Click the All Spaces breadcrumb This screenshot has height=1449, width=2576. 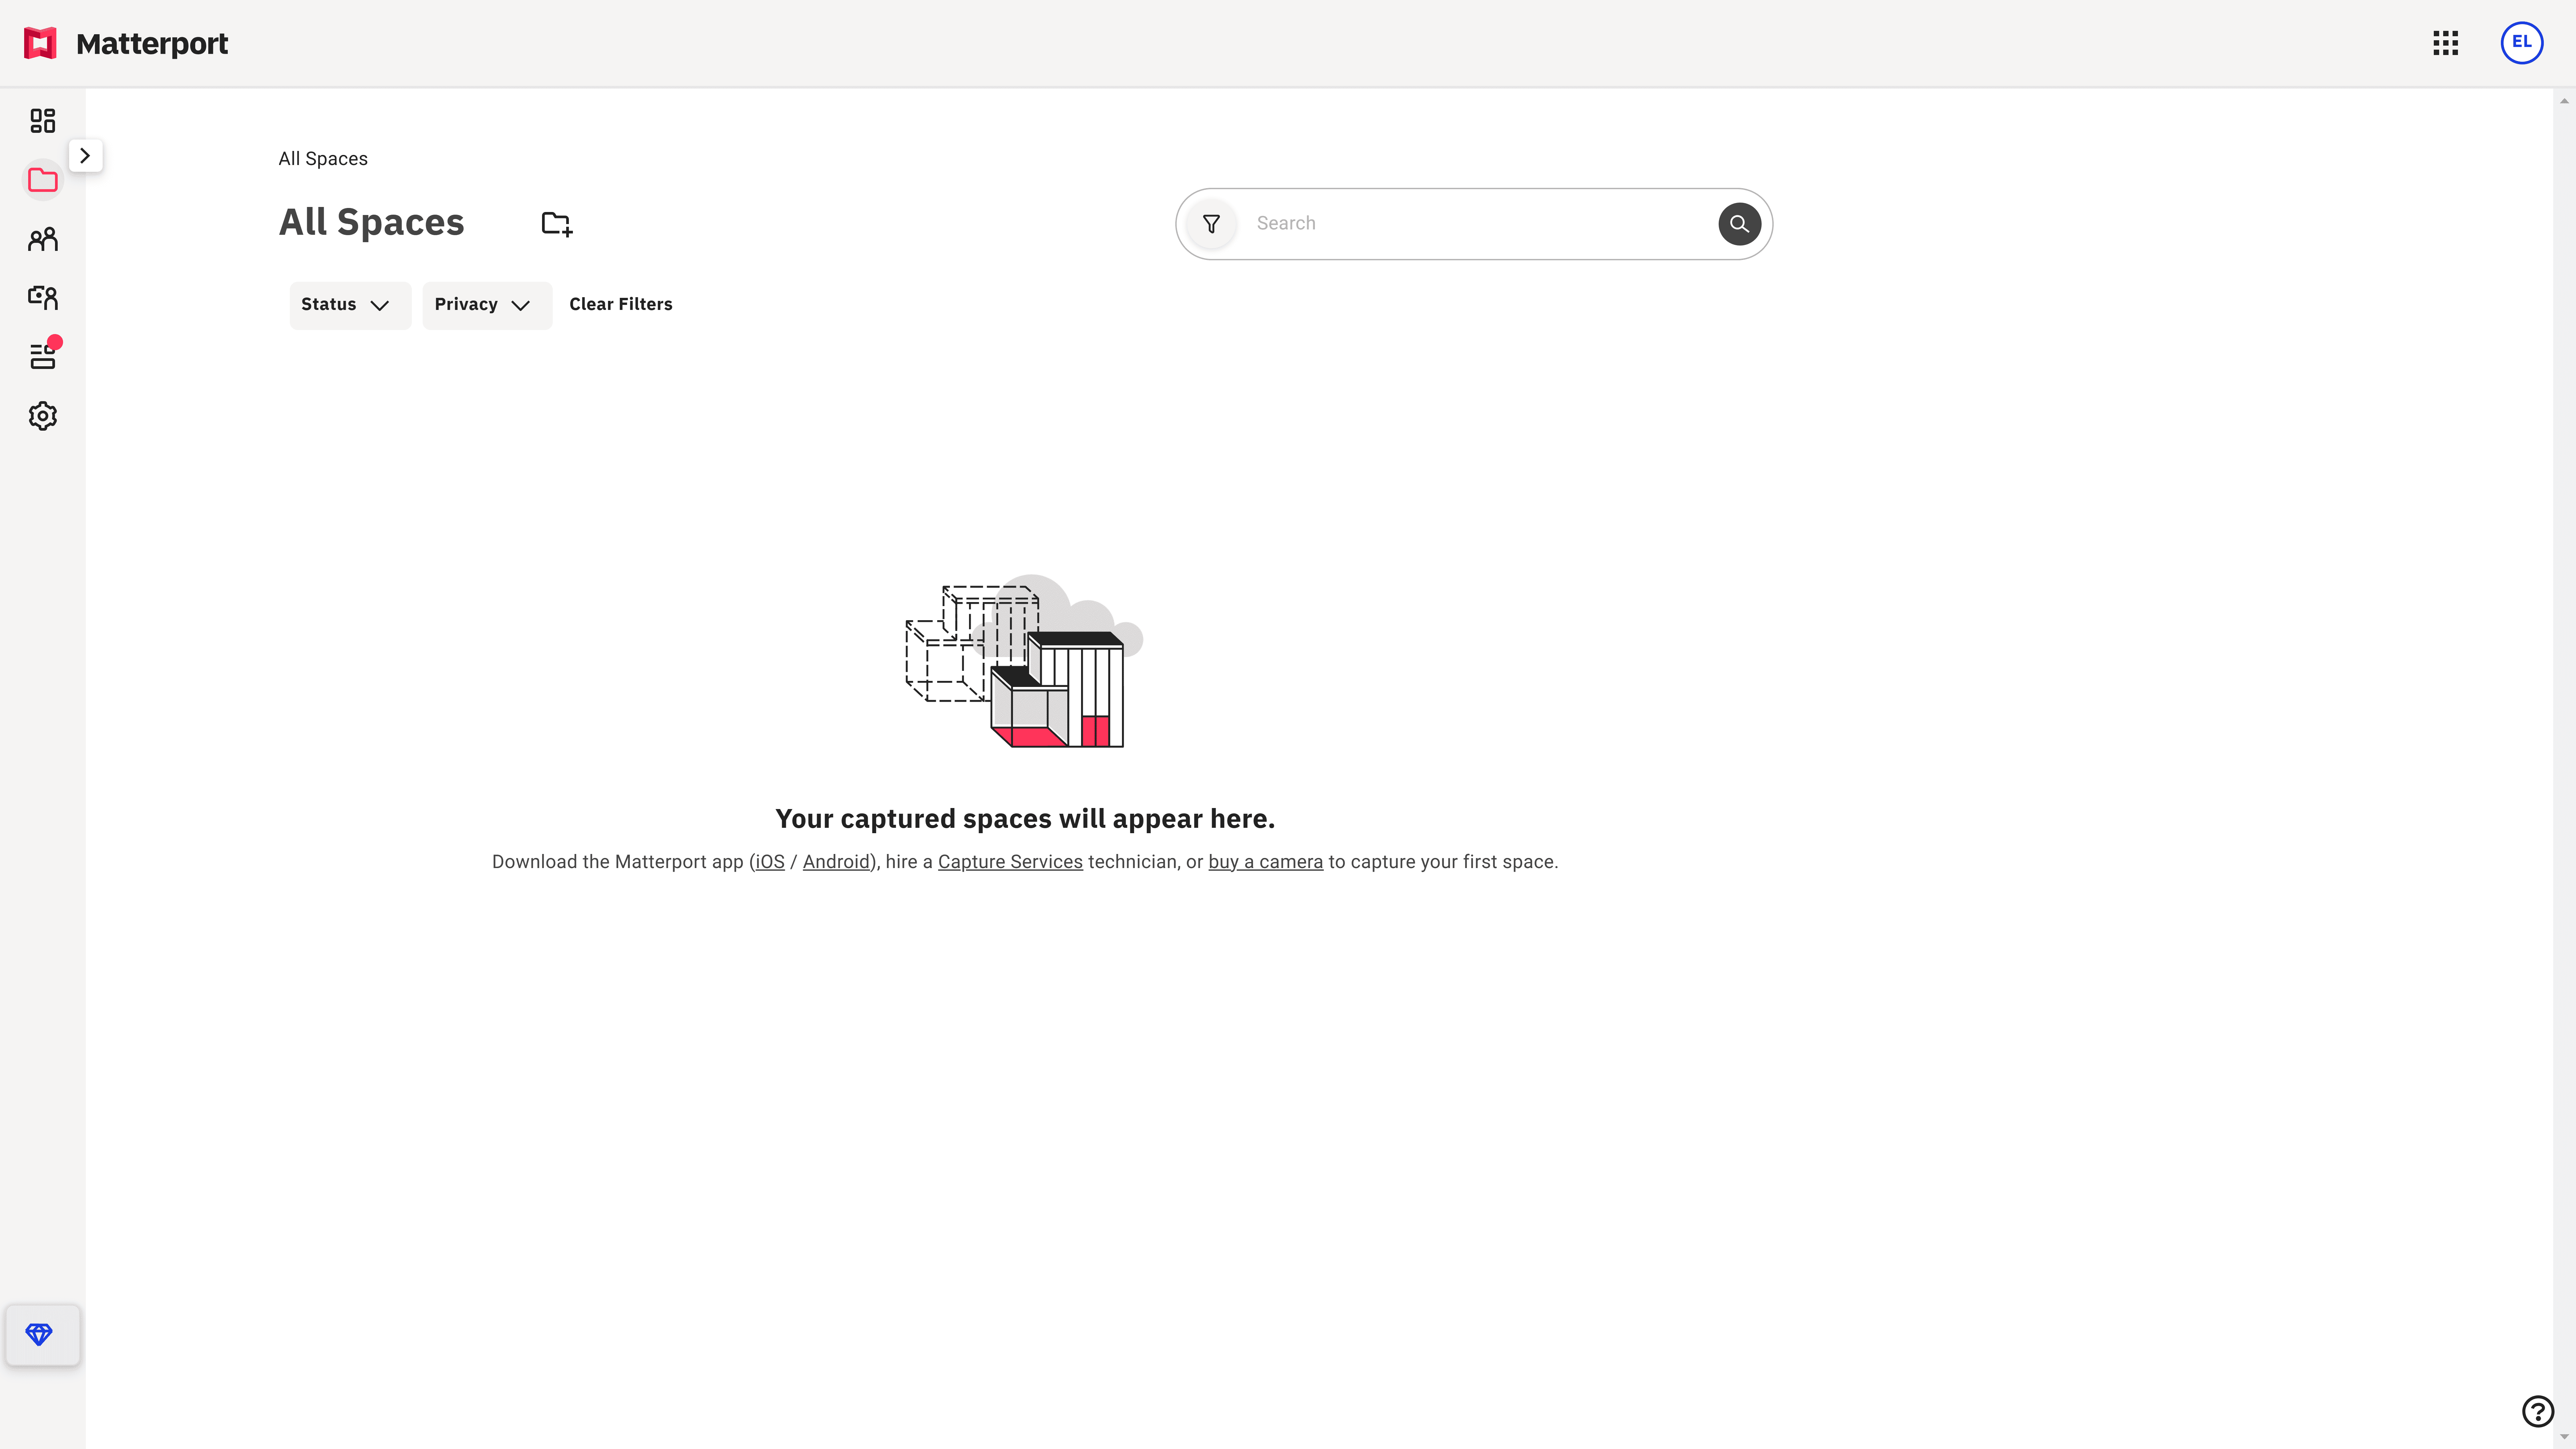point(323,159)
